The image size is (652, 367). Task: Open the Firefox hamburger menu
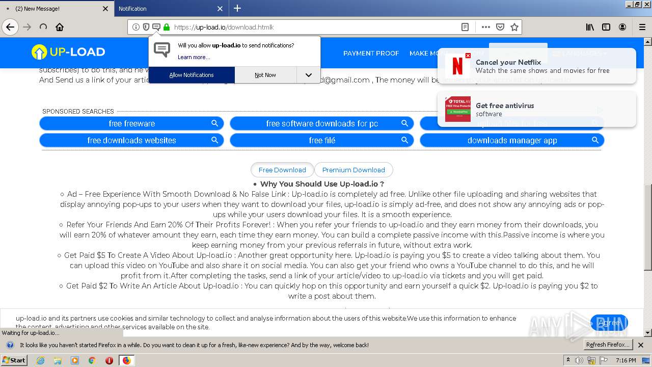642,27
